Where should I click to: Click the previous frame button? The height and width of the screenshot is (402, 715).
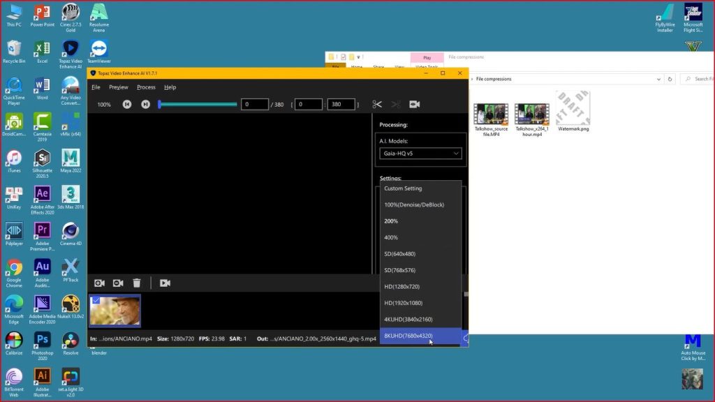127,105
